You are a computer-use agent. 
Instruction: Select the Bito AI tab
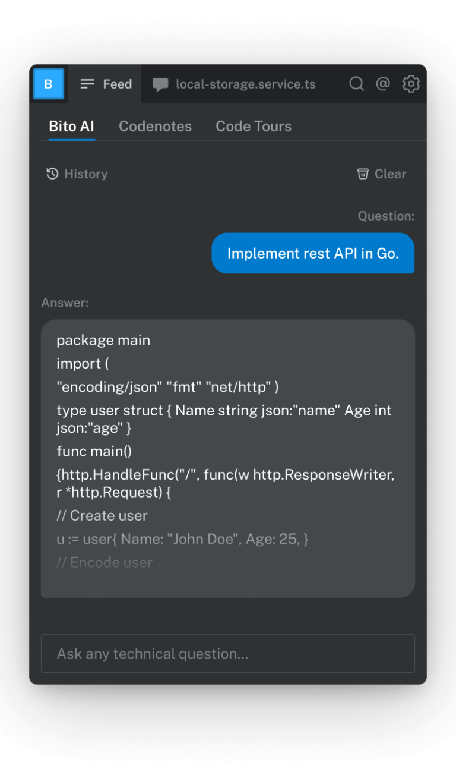pos(71,126)
